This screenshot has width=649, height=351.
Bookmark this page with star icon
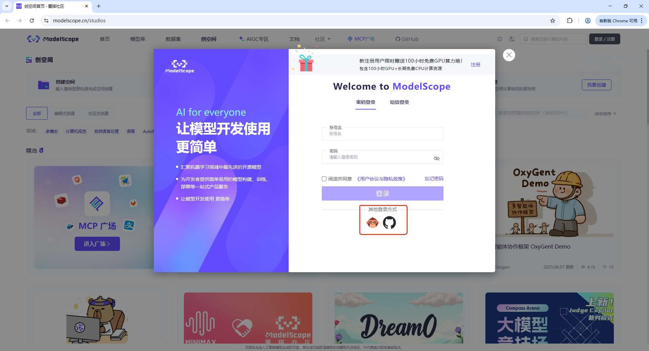(x=553, y=21)
